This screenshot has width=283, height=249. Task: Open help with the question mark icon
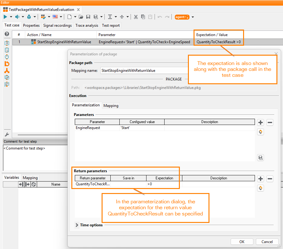pos(7,34)
